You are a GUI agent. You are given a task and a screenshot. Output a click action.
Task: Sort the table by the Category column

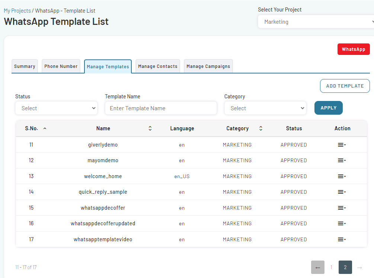pyautogui.click(x=260, y=128)
